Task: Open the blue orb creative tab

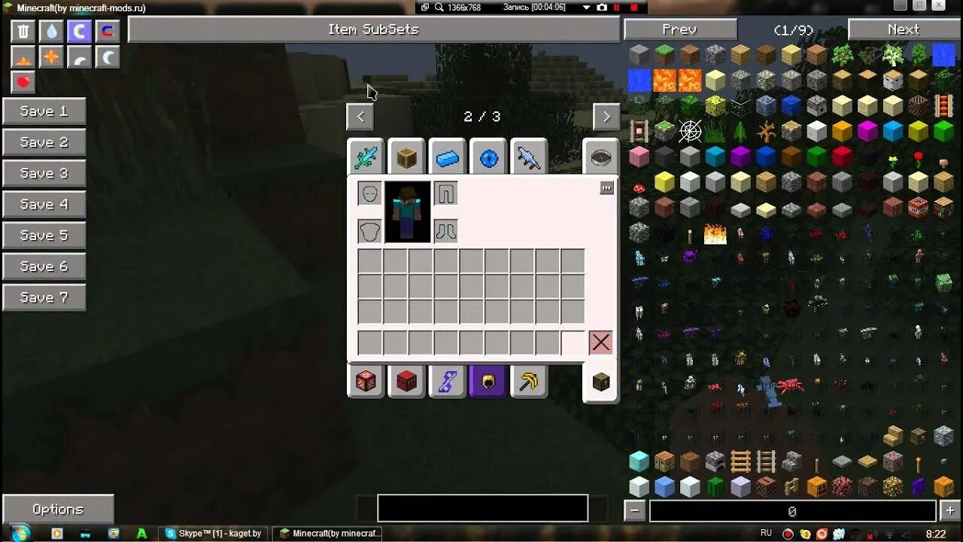Action: [488, 157]
